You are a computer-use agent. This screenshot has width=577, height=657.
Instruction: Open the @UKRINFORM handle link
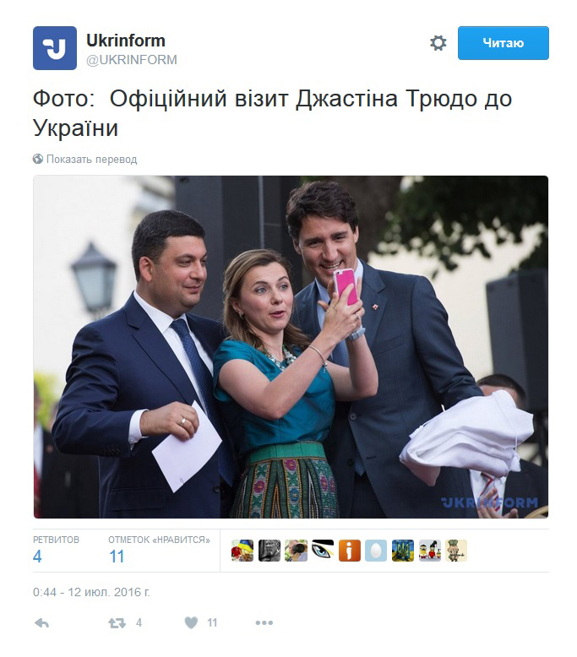(x=132, y=60)
